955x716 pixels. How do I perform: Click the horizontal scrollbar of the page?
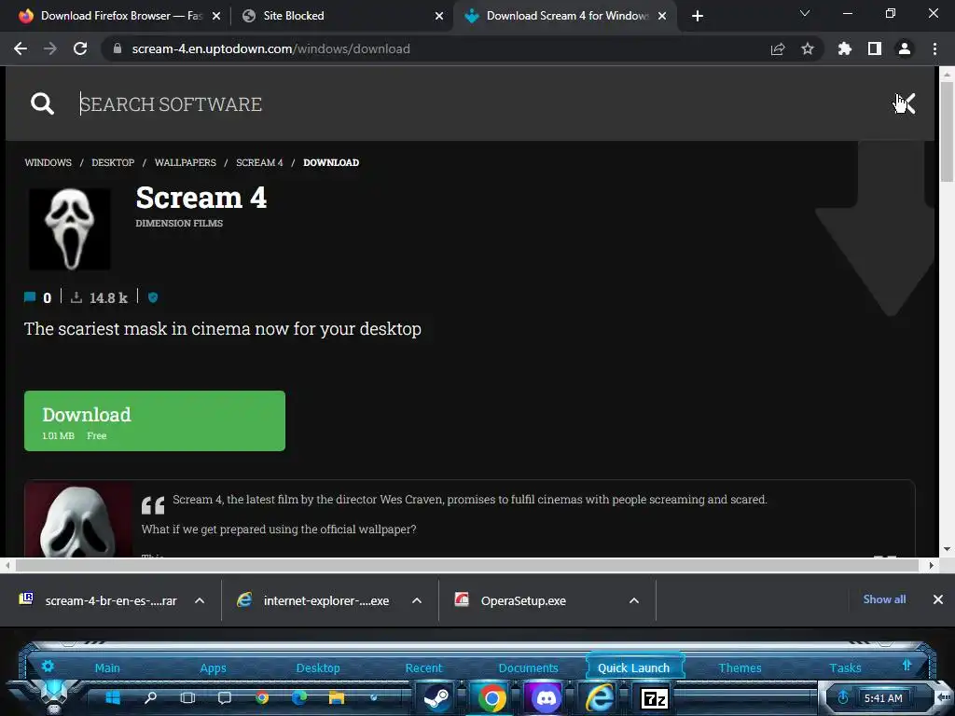pos(467,565)
